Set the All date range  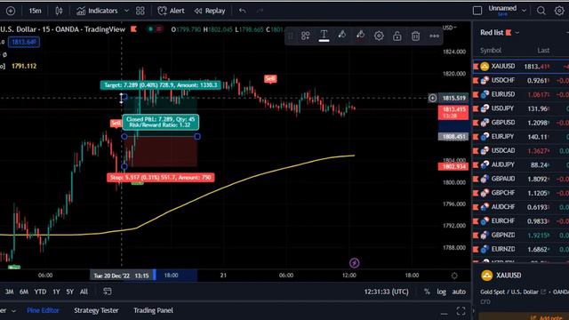tap(84, 292)
